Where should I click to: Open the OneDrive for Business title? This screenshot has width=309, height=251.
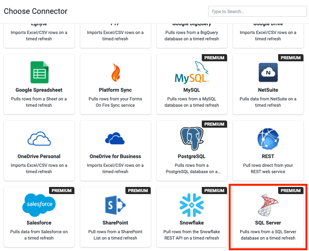pyautogui.click(x=115, y=156)
